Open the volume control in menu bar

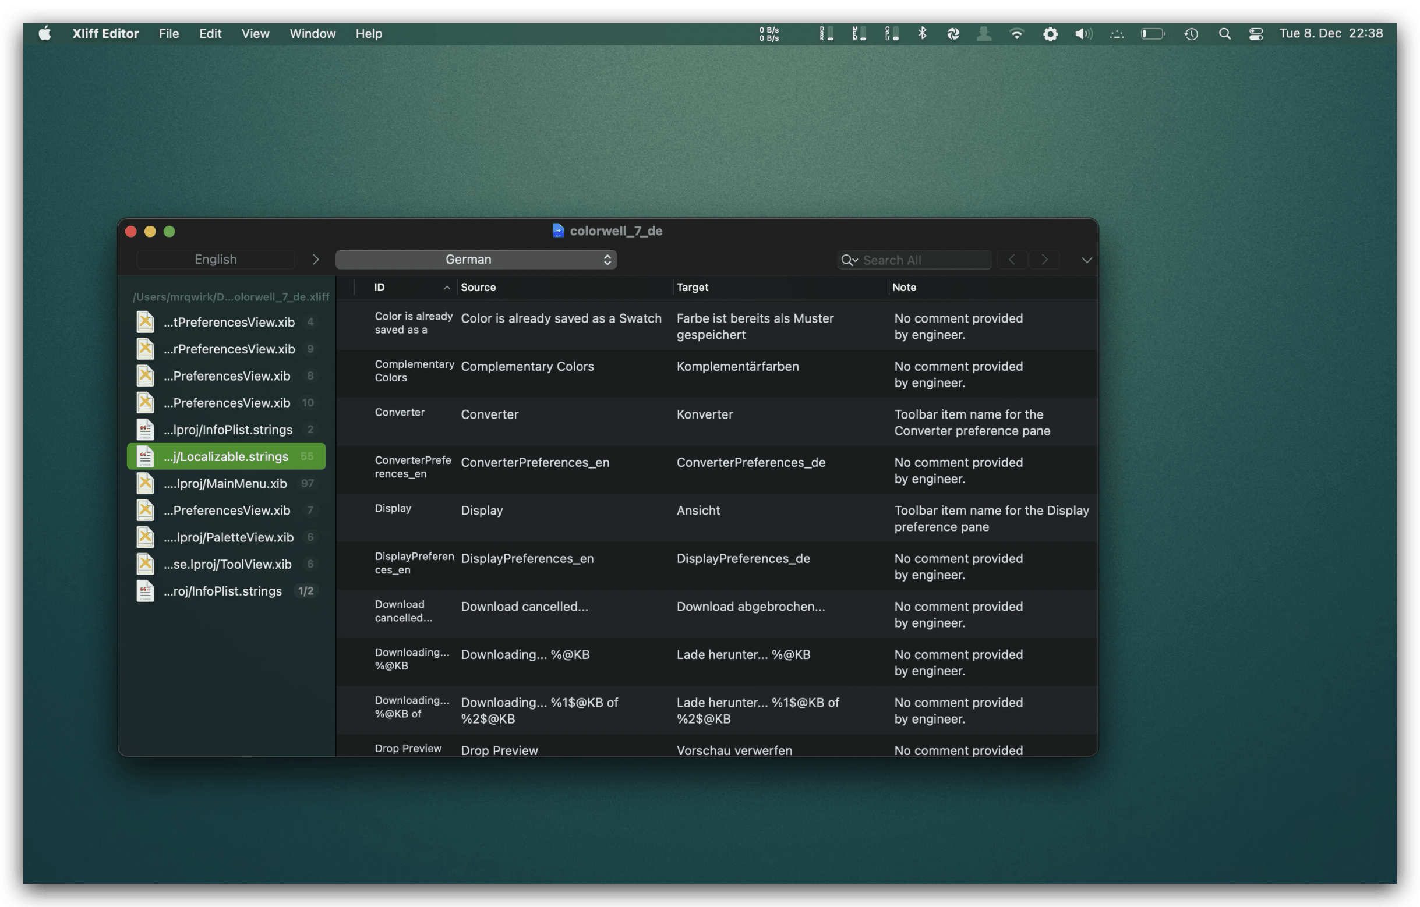1083,34
